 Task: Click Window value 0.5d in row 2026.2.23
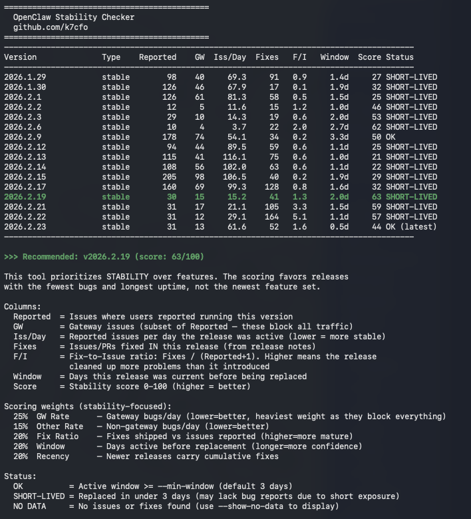(339, 227)
